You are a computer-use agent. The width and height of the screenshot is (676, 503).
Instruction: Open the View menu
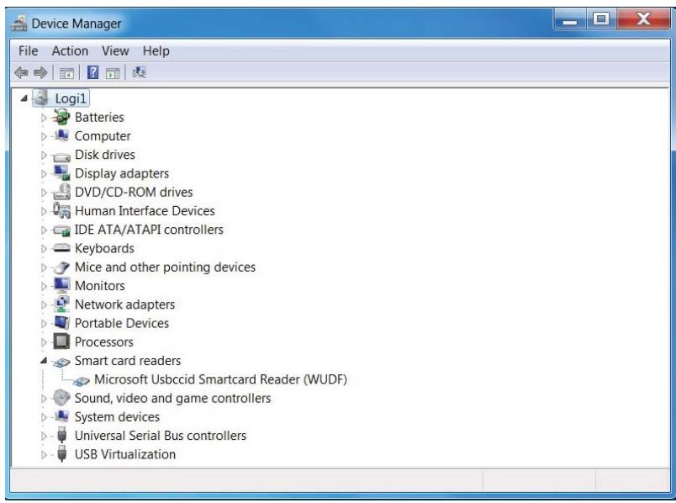115,51
